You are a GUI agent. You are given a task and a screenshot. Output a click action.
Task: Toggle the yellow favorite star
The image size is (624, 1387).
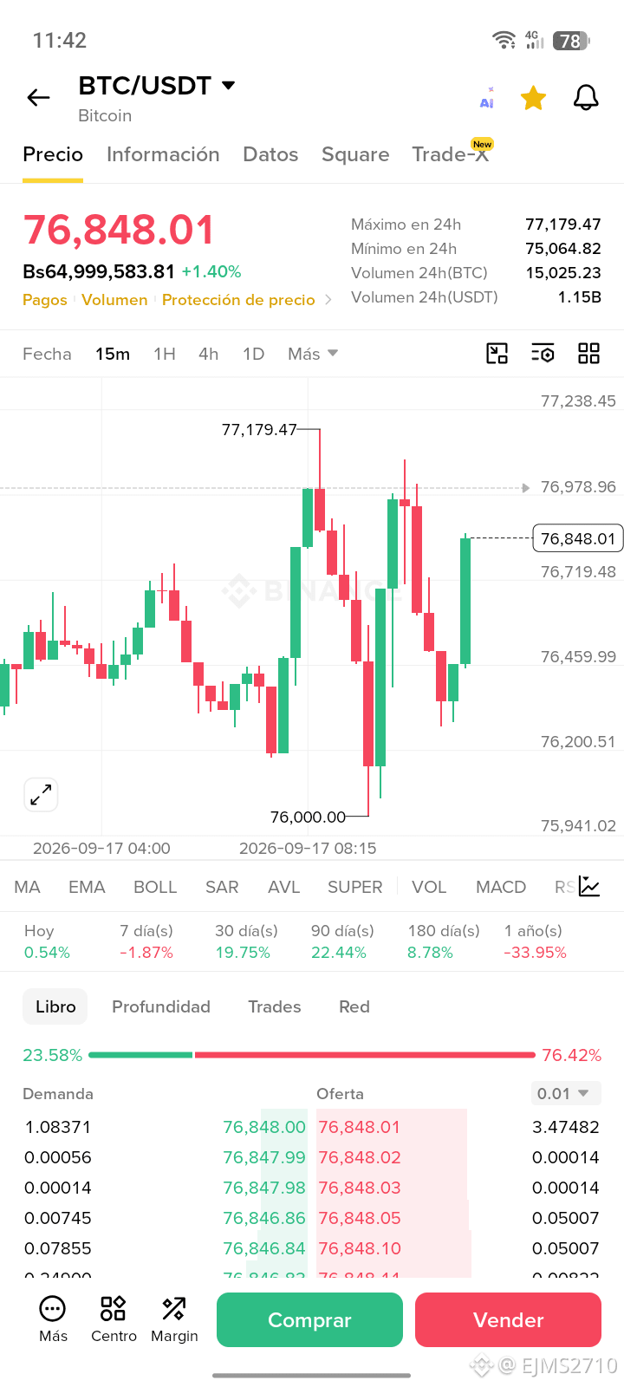point(533,98)
